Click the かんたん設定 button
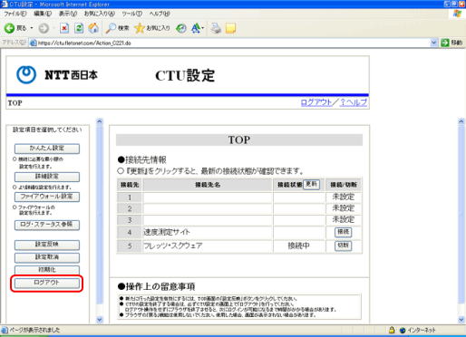This screenshot has height=337, width=466. pos(47,149)
